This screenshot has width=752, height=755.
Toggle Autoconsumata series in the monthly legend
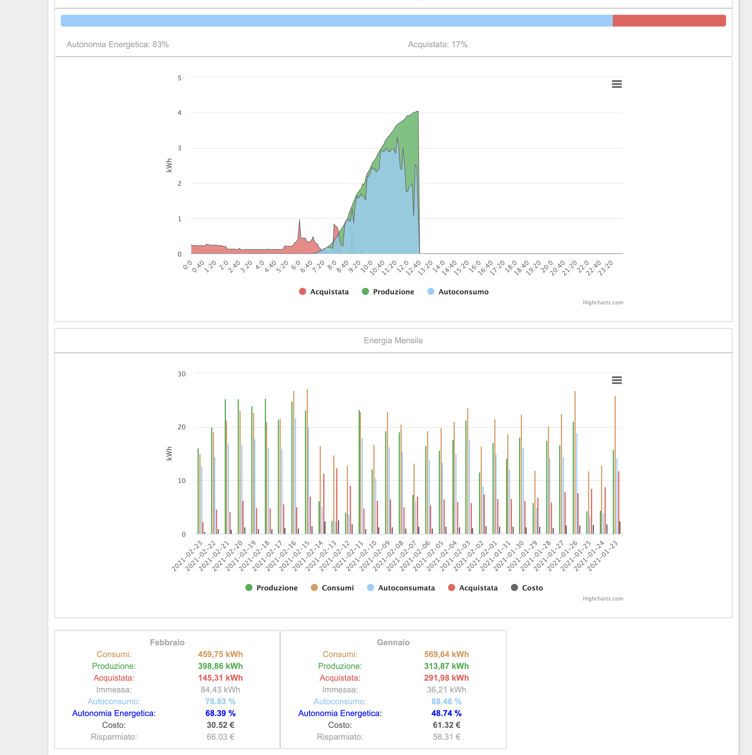(406, 588)
